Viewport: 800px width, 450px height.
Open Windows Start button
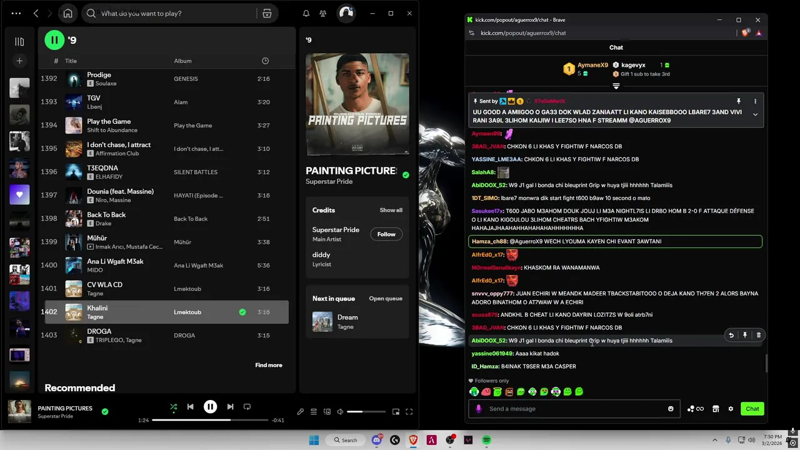314,440
